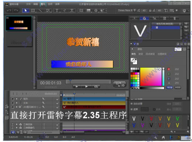Toggle the face enable checkbox
Viewport: 192px width, 142px height.
coord(135,44)
